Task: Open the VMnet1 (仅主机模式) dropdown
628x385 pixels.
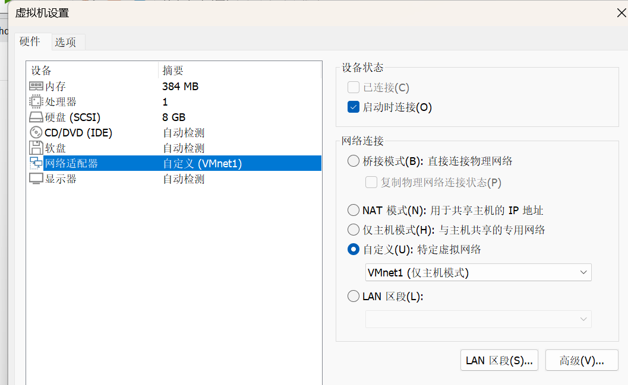Action: (x=478, y=272)
